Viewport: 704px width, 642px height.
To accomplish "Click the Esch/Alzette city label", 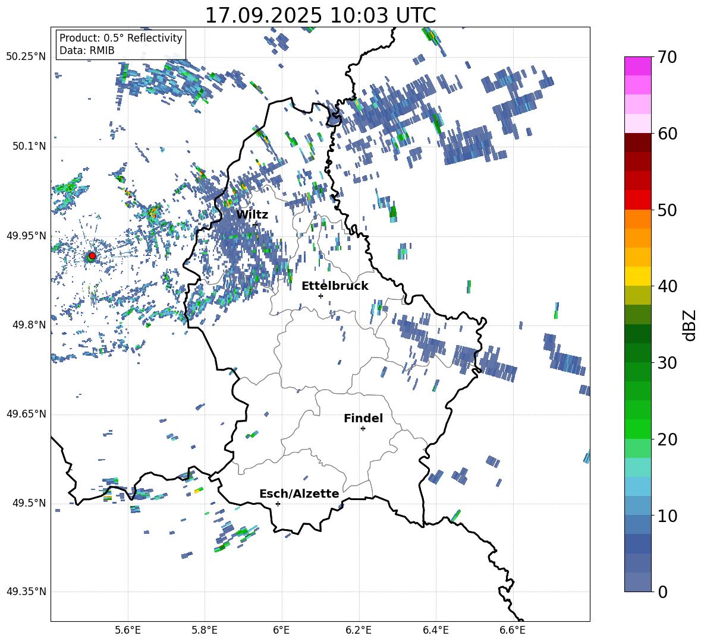I will (299, 494).
